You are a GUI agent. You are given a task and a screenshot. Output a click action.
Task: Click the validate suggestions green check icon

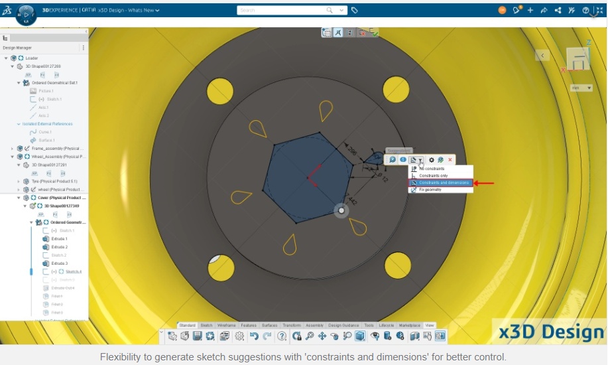pos(440,159)
